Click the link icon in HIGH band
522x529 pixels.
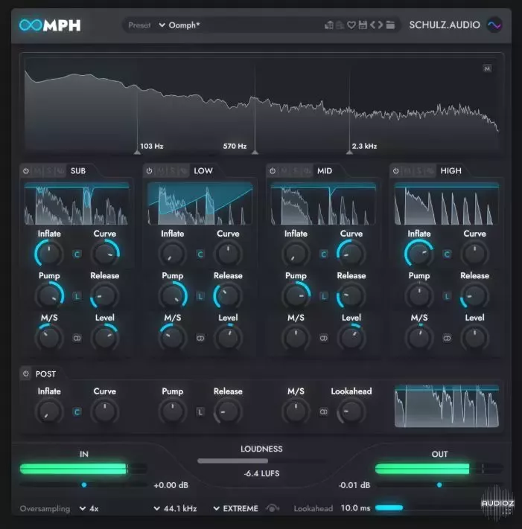coord(447,338)
